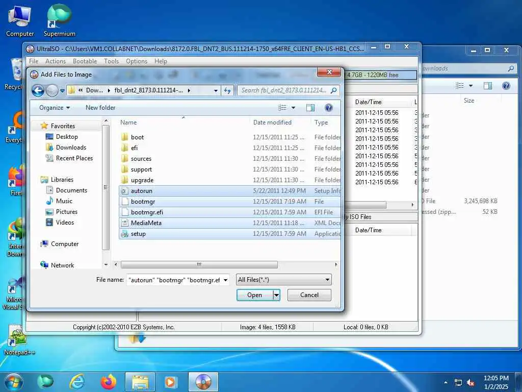The width and height of the screenshot is (522, 392).
Task: Open Windows Explorer from the taskbar
Action: pos(140,382)
